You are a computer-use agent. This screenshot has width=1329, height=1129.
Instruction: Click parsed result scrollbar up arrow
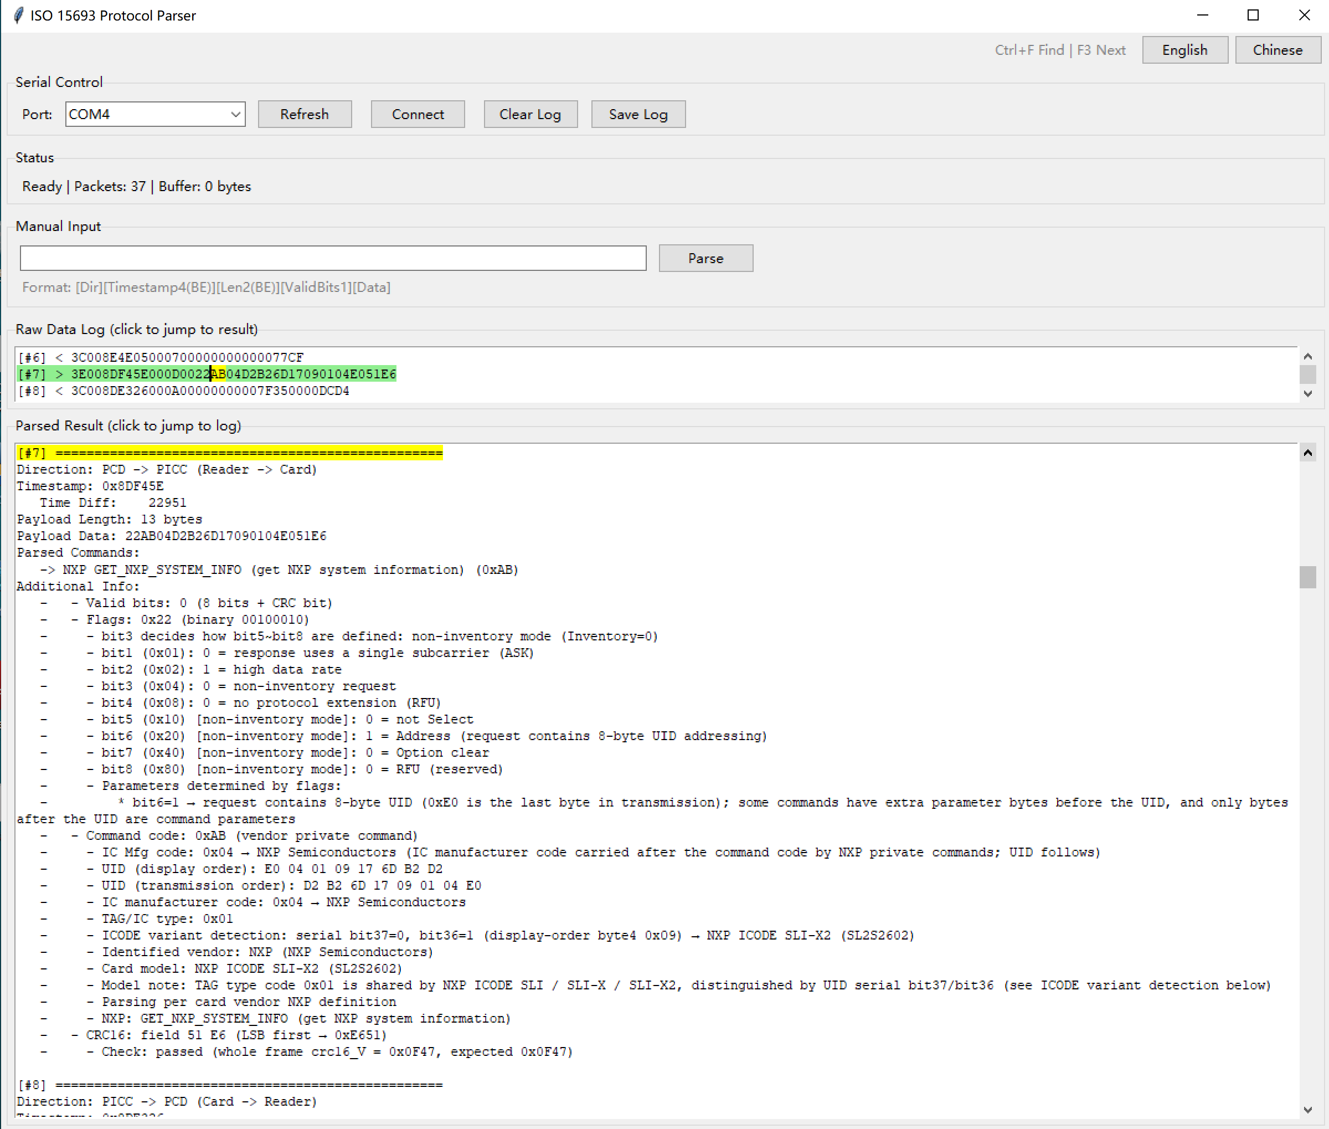pyautogui.click(x=1308, y=453)
